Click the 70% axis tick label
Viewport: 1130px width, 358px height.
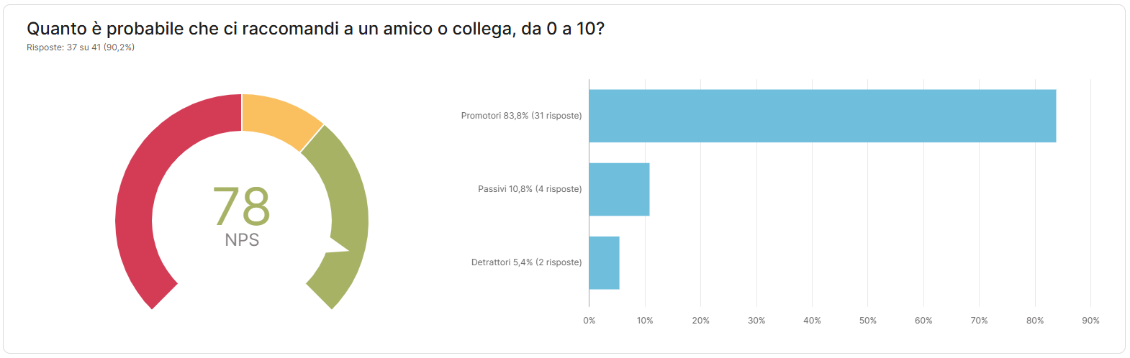tap(979, 321)
